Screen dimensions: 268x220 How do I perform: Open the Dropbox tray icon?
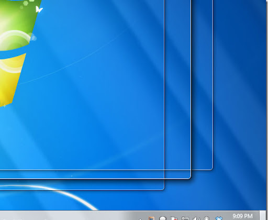click(x=219, y=218)
